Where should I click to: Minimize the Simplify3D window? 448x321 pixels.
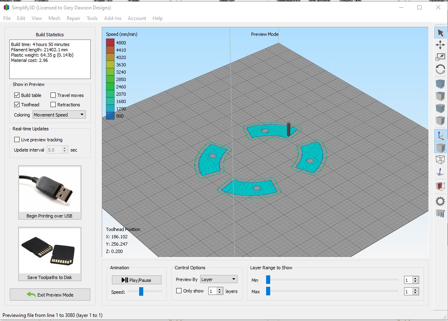tap(401, 7)
